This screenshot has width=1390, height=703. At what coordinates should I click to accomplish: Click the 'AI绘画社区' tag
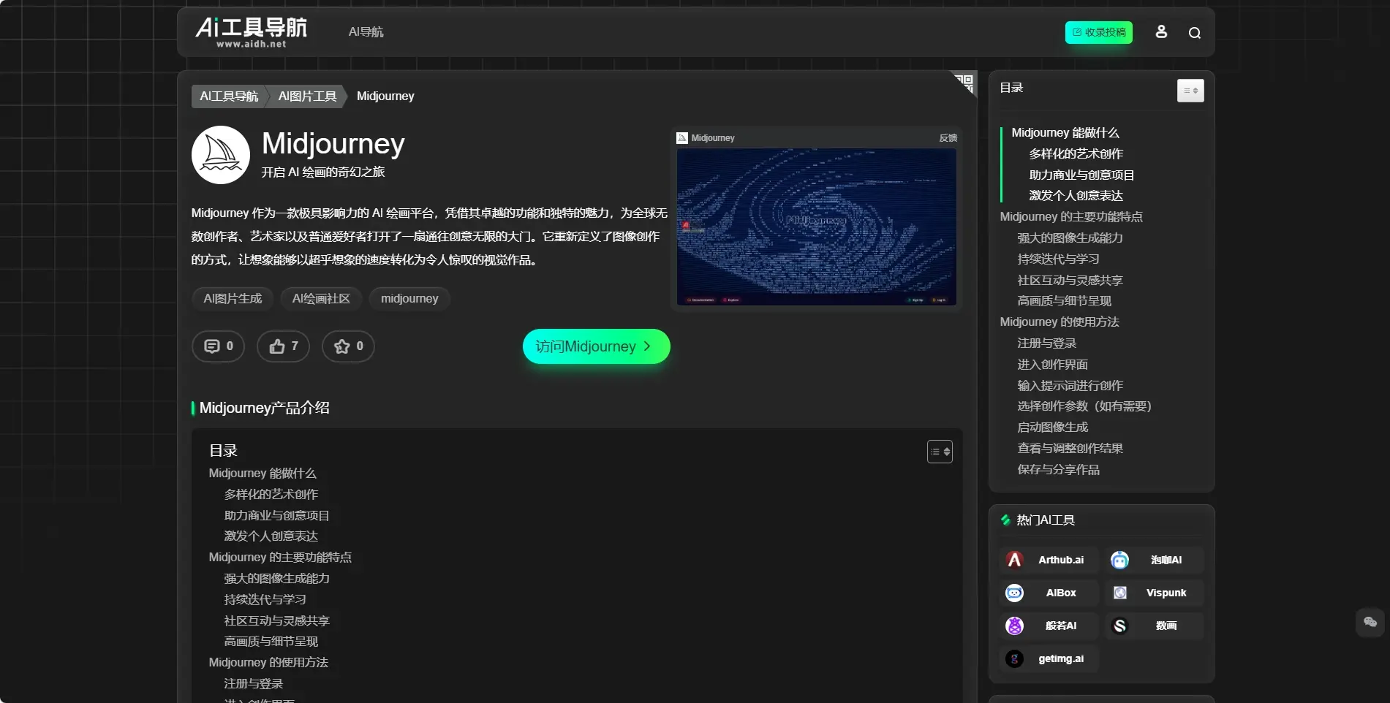coord(320,298)
